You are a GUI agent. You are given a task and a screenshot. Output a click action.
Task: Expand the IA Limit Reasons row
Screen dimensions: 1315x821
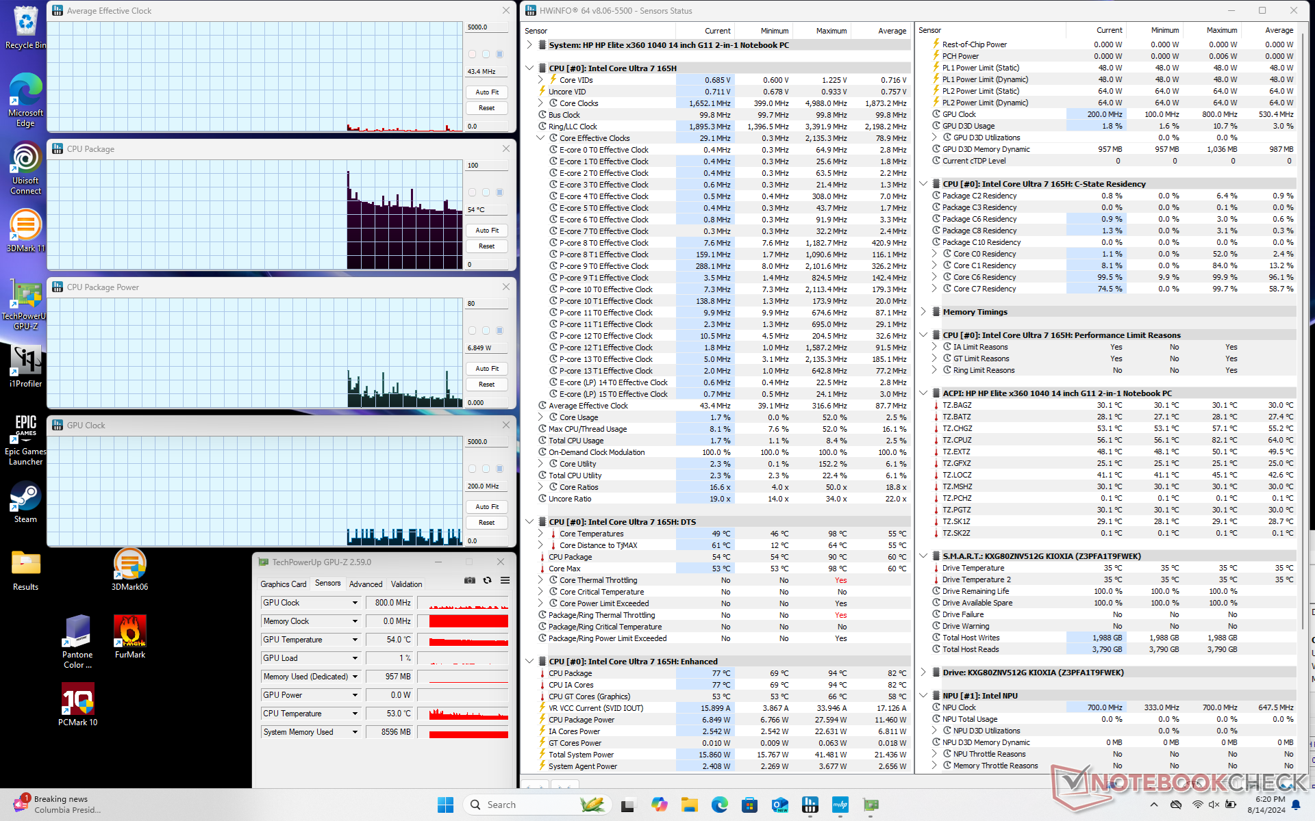[x=934, y=347]
